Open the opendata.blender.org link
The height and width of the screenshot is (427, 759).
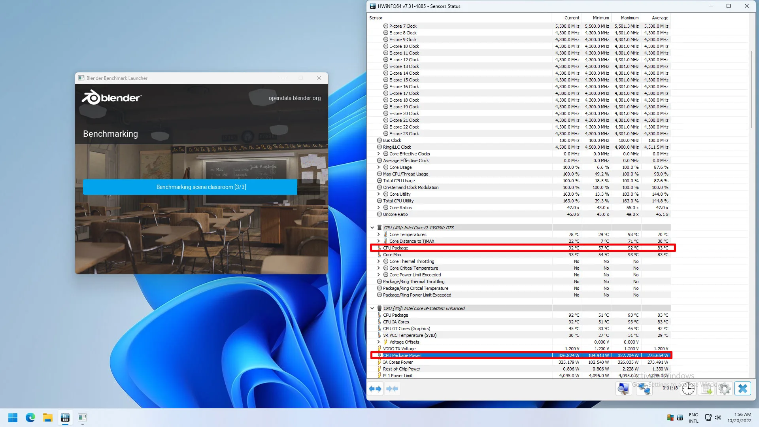coord(295,98)
